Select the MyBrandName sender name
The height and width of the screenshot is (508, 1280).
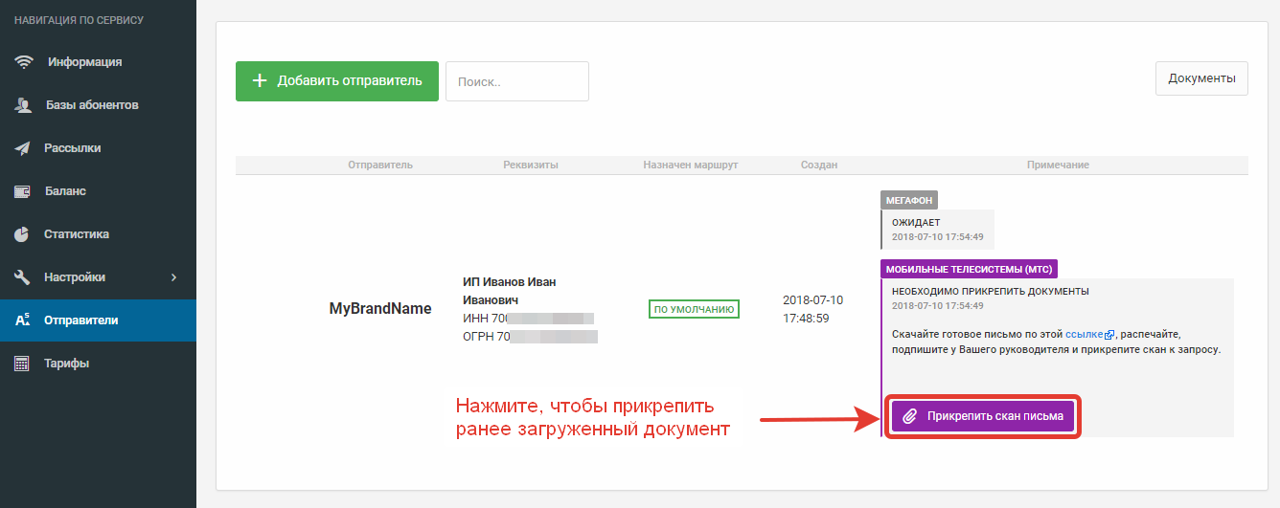click(x=380, y=309)
